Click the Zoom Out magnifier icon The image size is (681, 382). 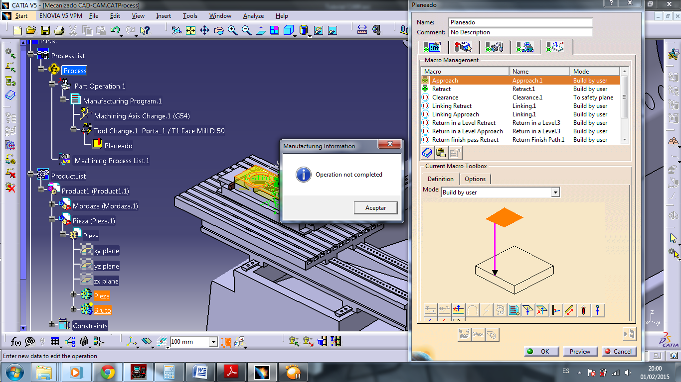[246, 31]
